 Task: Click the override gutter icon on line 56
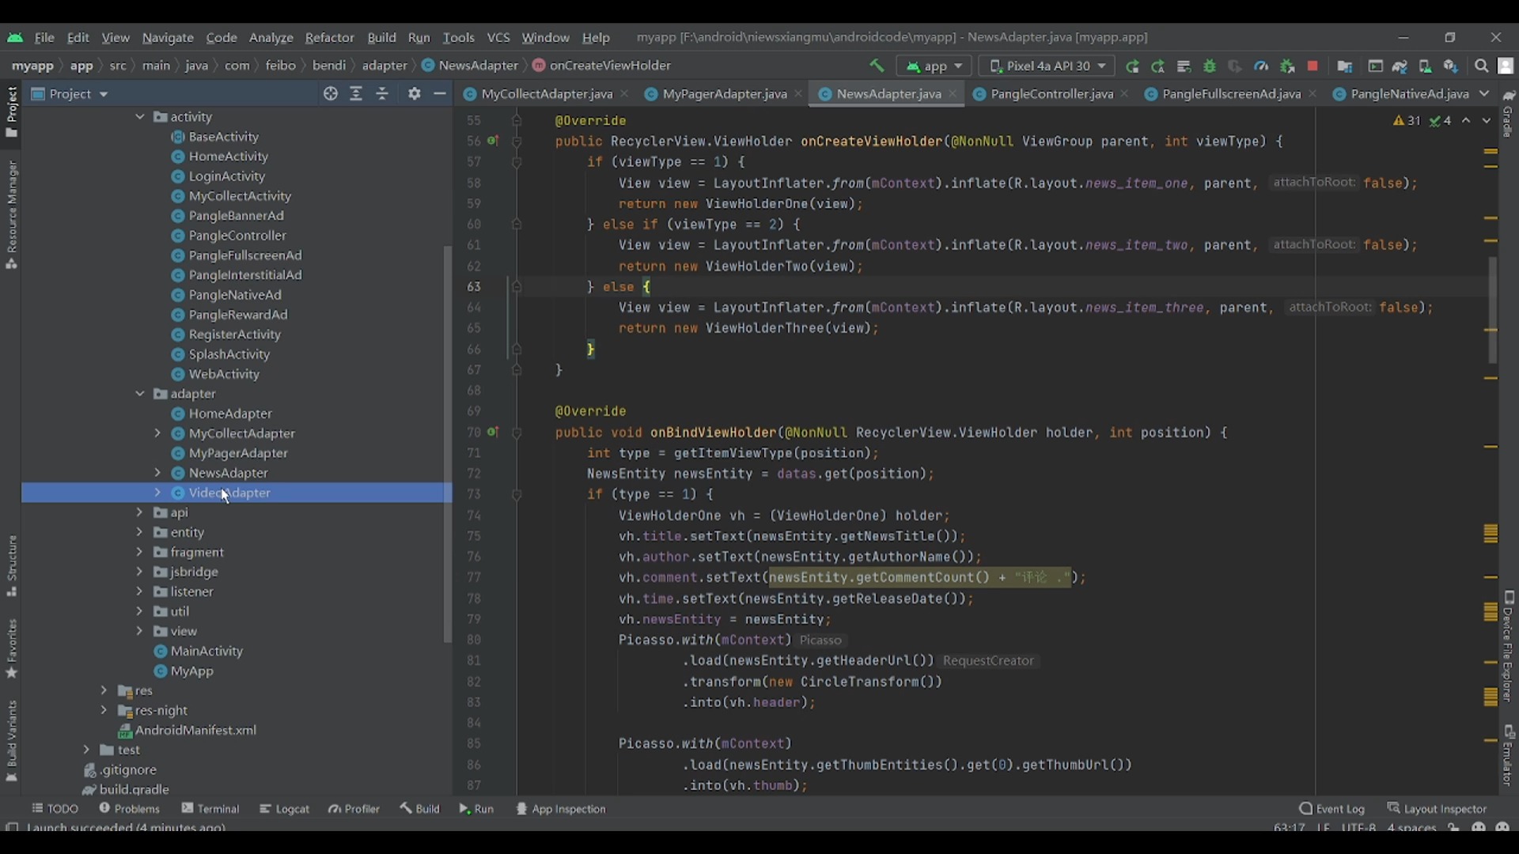493,141
